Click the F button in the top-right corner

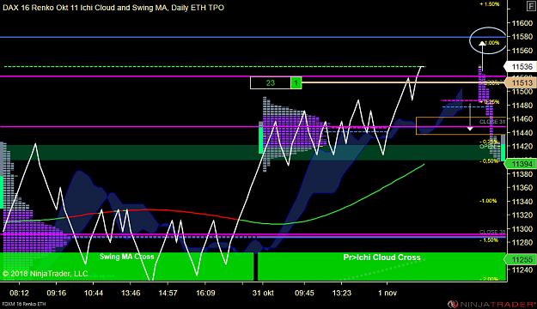pyautogui.click(x=531, y=6)
